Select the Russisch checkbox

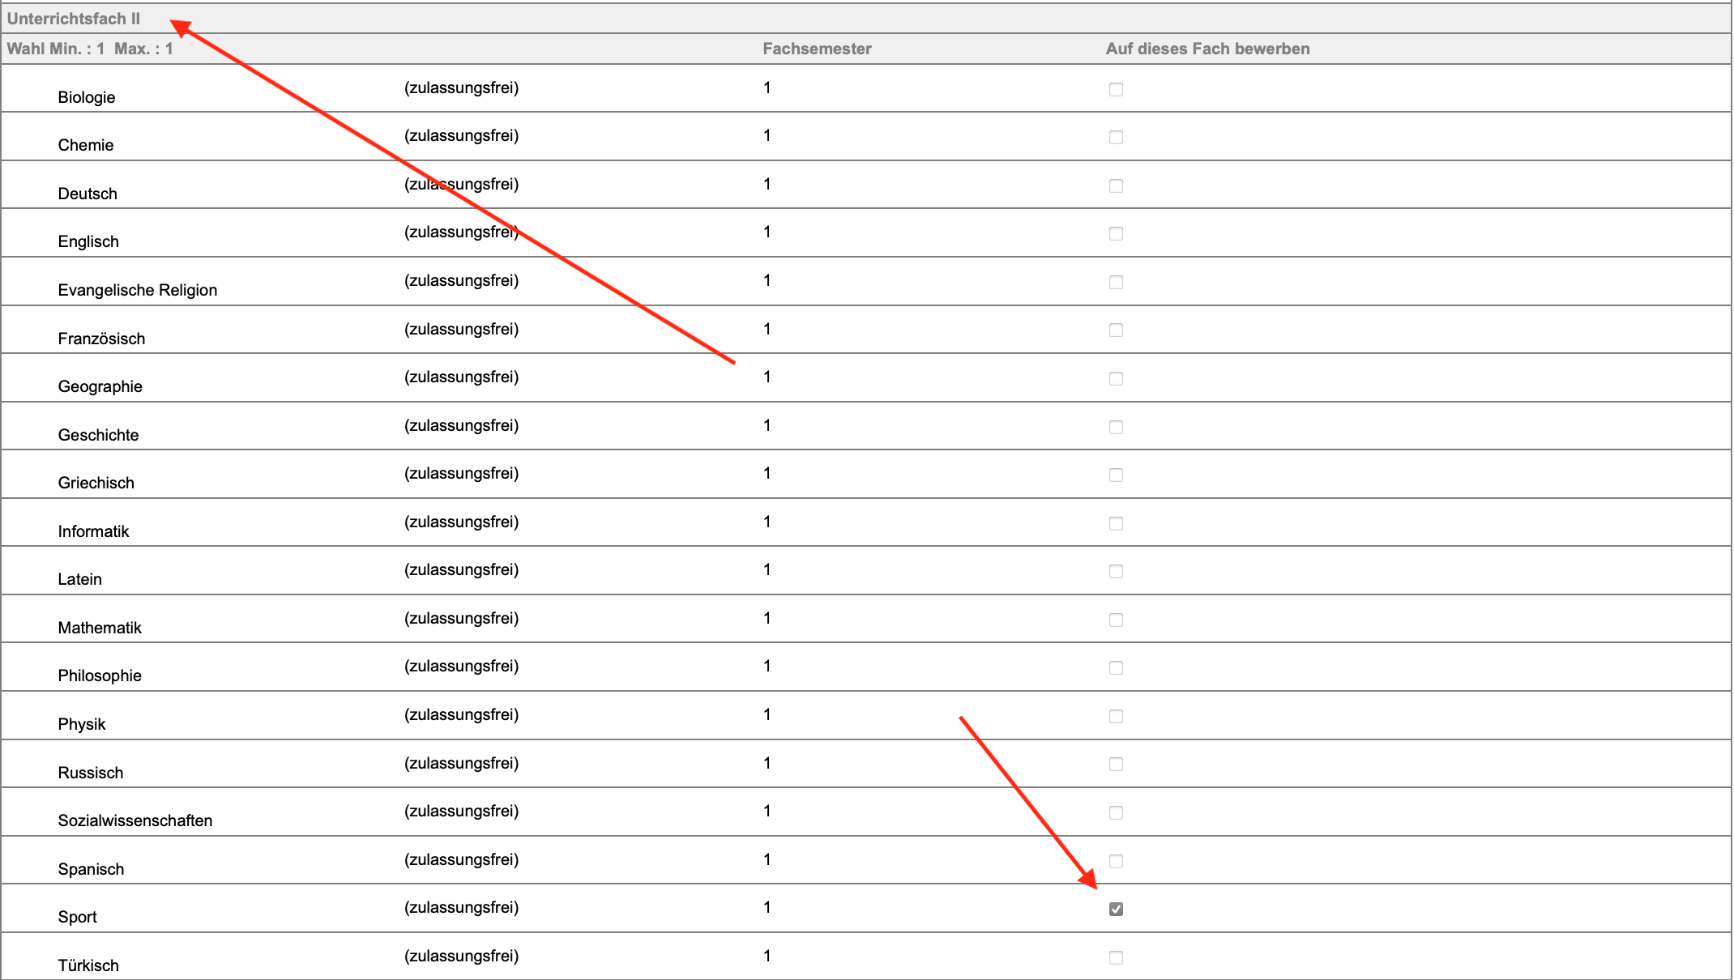(1116, 764)
